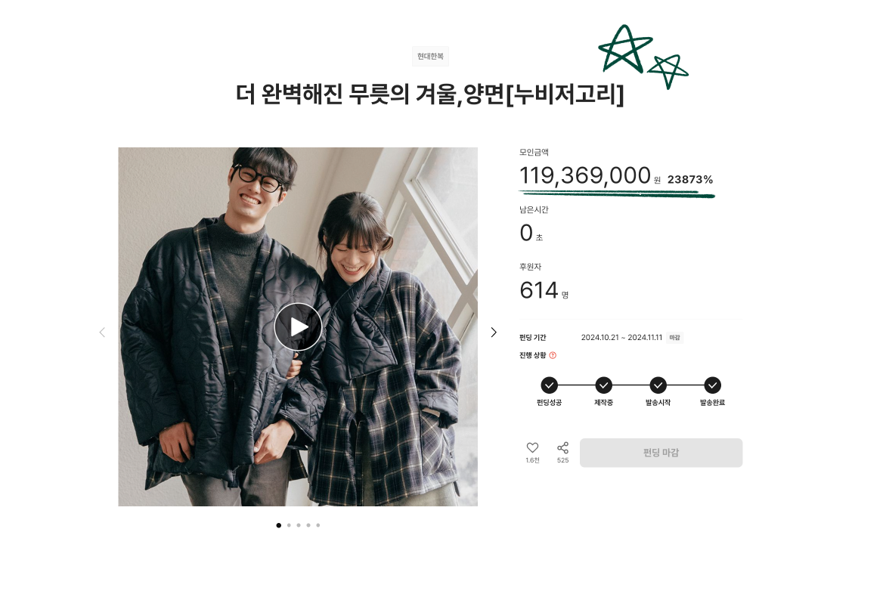This screenshot has width=886, height=594.
Task: Click the 614 backers count
Action: coord(539,290)
